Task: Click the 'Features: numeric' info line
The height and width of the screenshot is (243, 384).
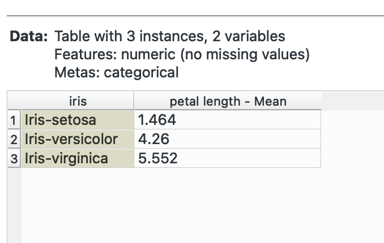Action: [182, 55]
